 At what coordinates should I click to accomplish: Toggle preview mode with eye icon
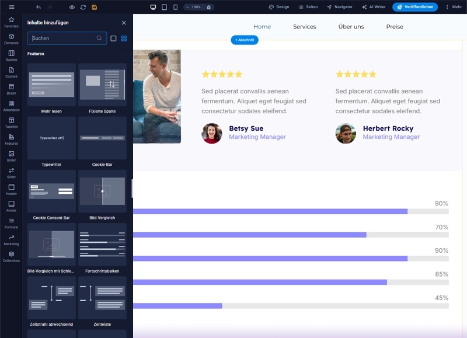tap(72, 7)
